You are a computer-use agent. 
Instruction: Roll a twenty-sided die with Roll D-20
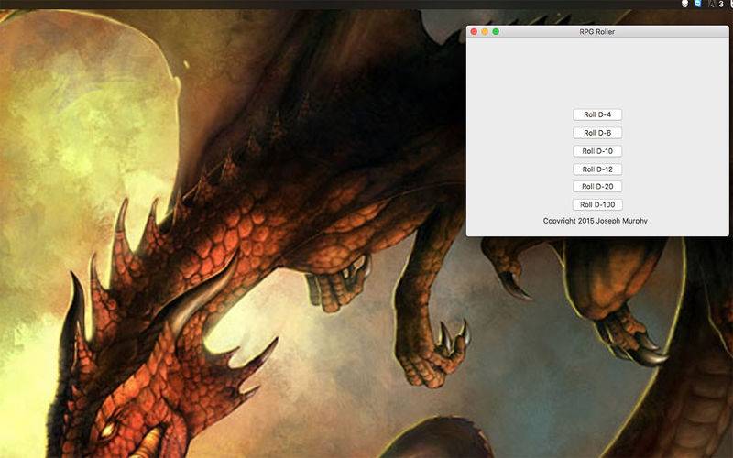(597, 187)
